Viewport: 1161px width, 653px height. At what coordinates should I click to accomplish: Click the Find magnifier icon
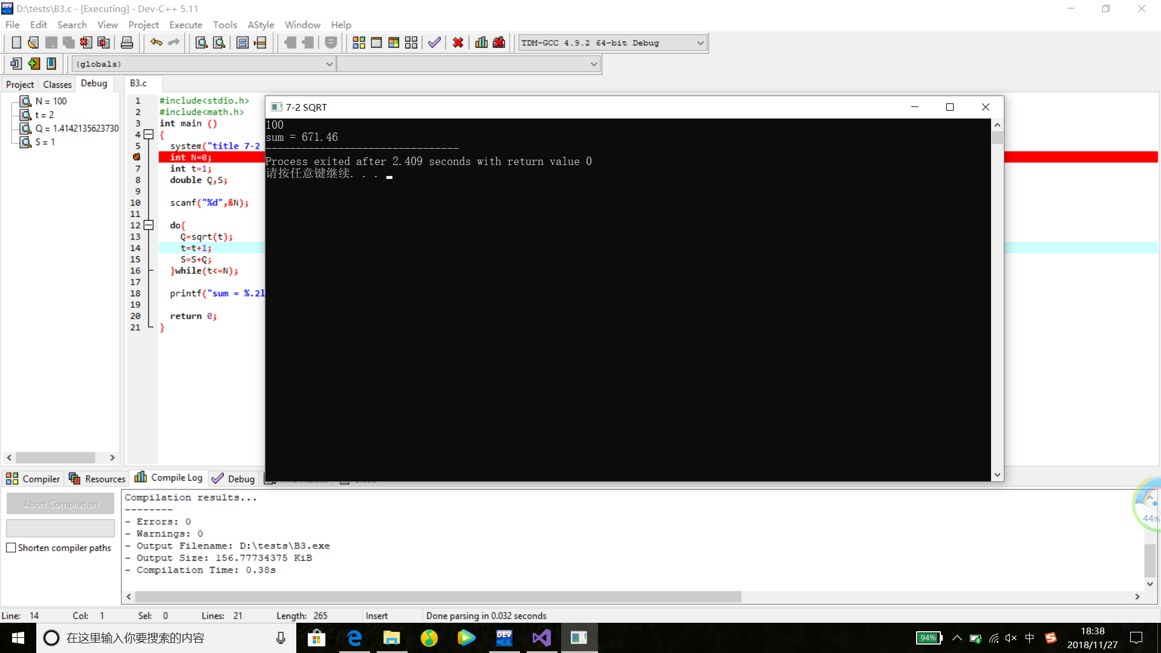pyautogui.click(x=201, y=43)
